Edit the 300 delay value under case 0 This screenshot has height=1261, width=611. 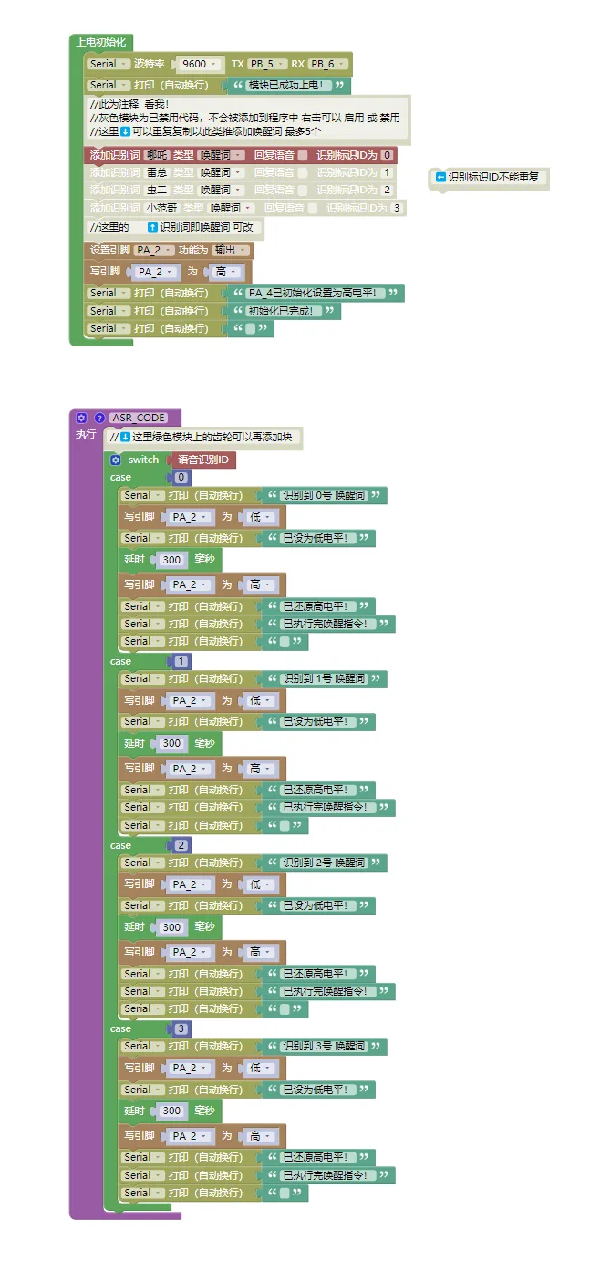[171, 560]
